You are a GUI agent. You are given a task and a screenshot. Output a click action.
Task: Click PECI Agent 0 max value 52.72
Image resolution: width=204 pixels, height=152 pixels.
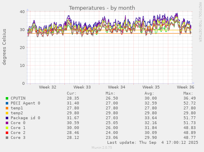[x=190, y=103]
